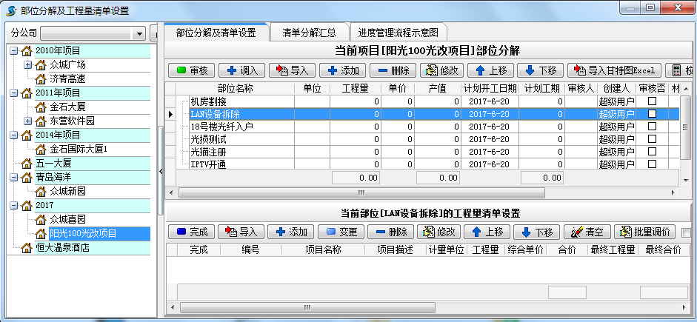Collapse the 2017 tree node
697x322 pixels.
click(14, 205)
